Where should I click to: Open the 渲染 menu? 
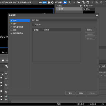click(14, 2)
